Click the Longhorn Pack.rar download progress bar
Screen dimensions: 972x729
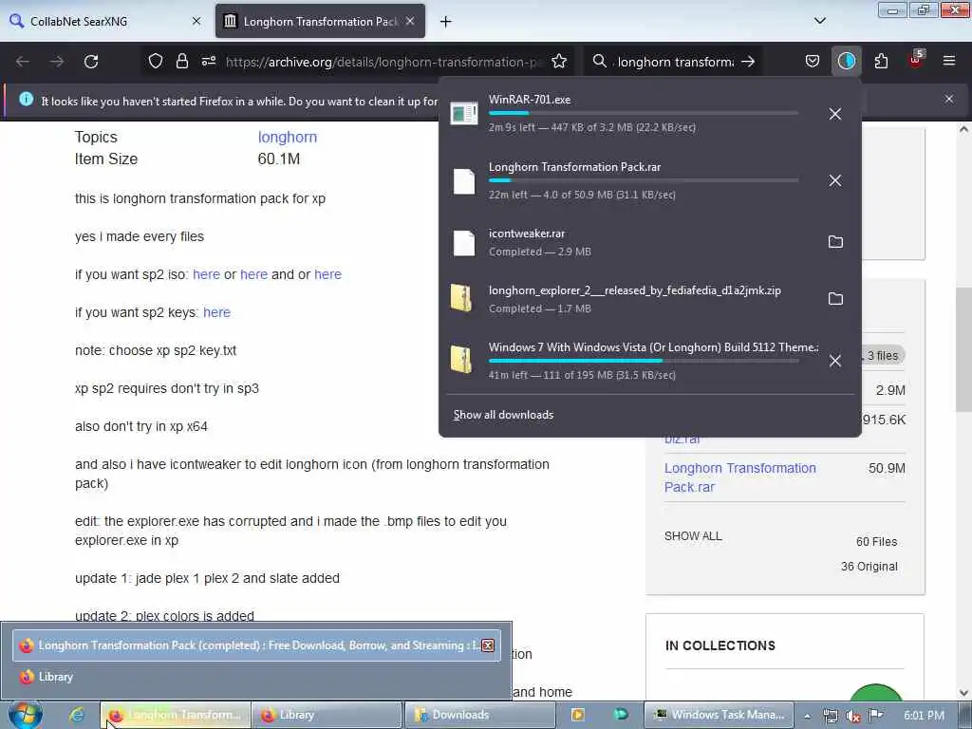(x=644, y=180)
